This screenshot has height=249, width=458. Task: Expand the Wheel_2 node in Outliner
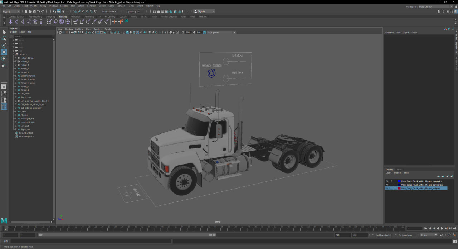click(x=15, y=69)
